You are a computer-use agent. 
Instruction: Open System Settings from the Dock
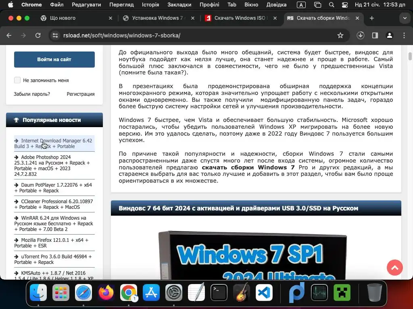pos(174,293)
